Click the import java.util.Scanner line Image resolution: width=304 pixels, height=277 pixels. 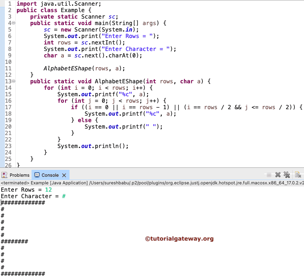point(59,4)
